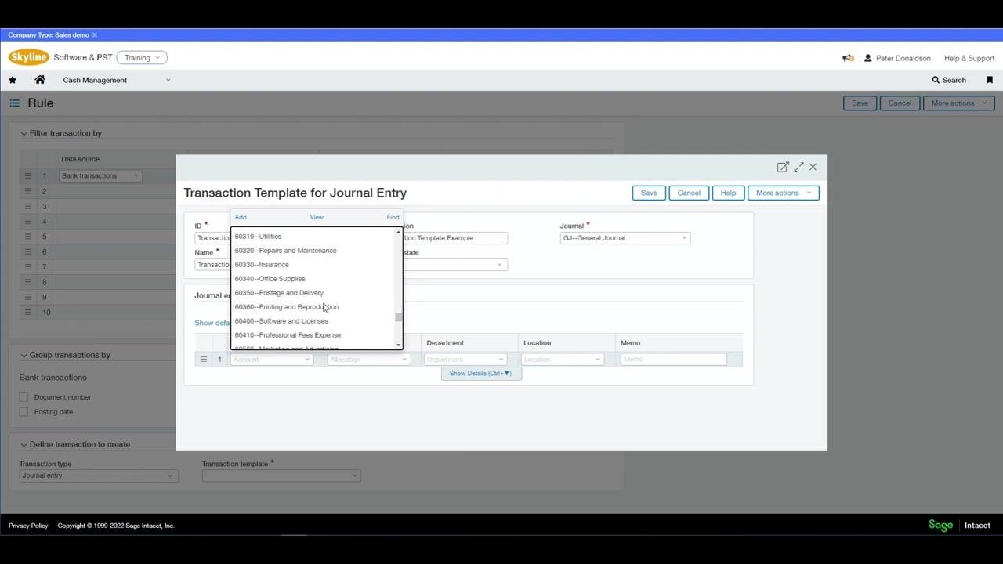Click the Add link in account dropdown
This screenshot has width=1003, height=564.
coord(241,217)
